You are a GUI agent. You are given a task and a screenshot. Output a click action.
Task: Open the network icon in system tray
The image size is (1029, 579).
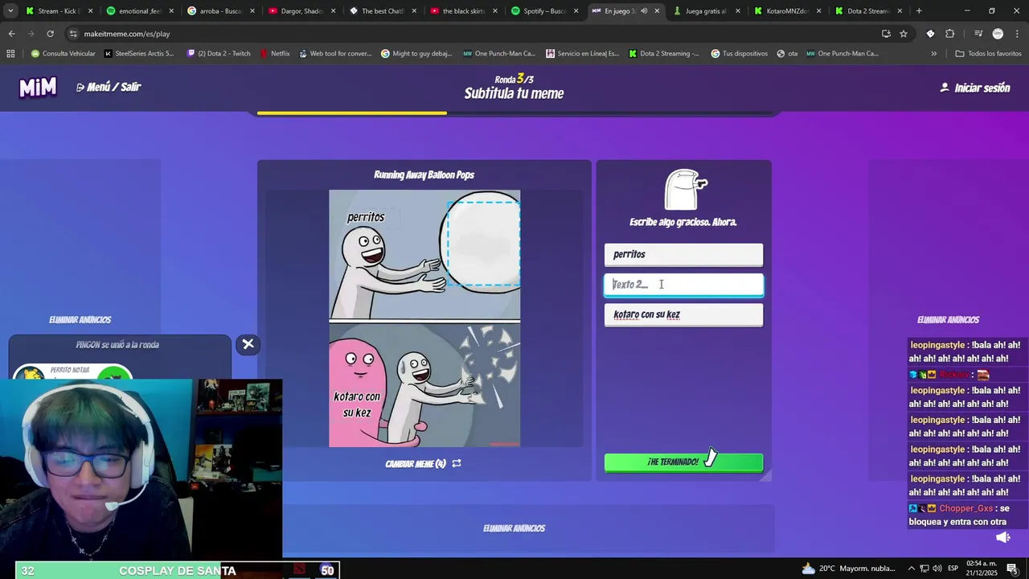[x=924, y=569]
